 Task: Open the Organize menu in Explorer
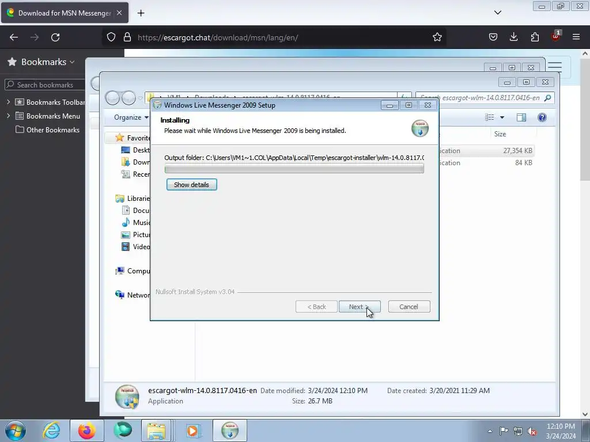pyautogui.click(x=131, y=117)
